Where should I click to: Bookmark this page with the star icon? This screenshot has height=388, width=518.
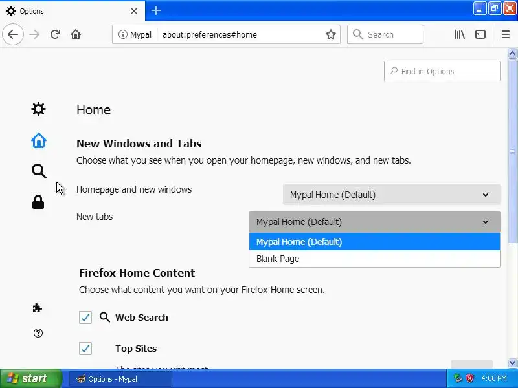[331, 35]
